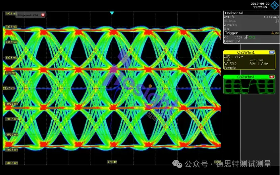The image size is (280, 175).
Task: Click the Rohde & Schwarz logo icon
Action: tap(275, 5)
